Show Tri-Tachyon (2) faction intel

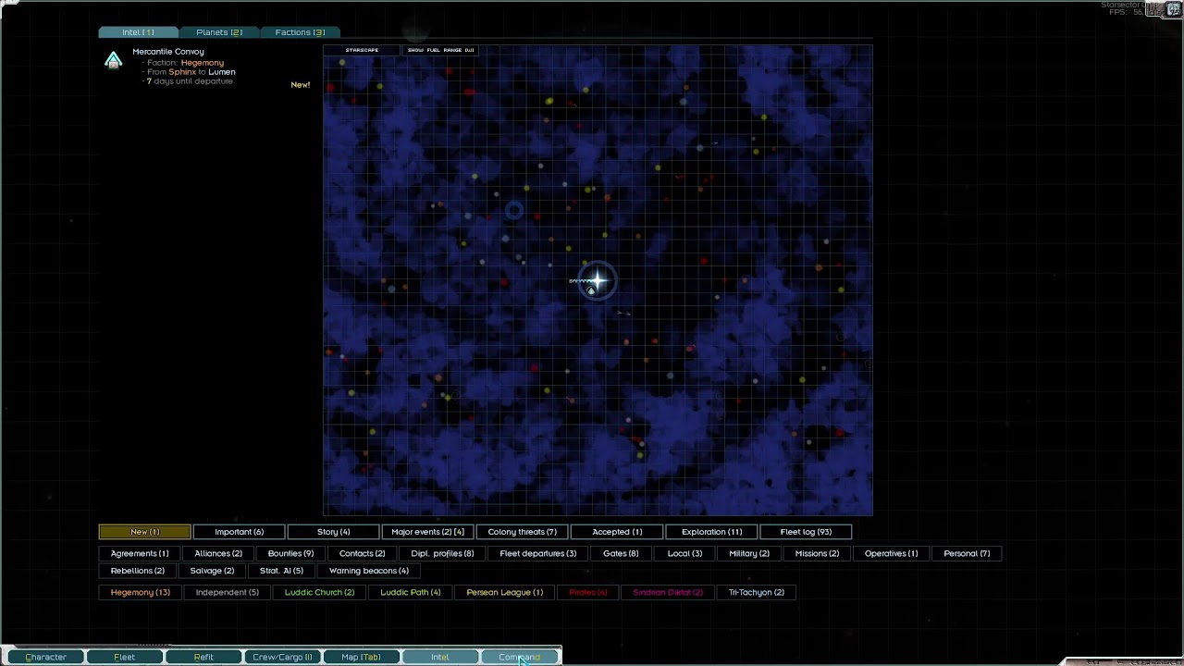757,592
